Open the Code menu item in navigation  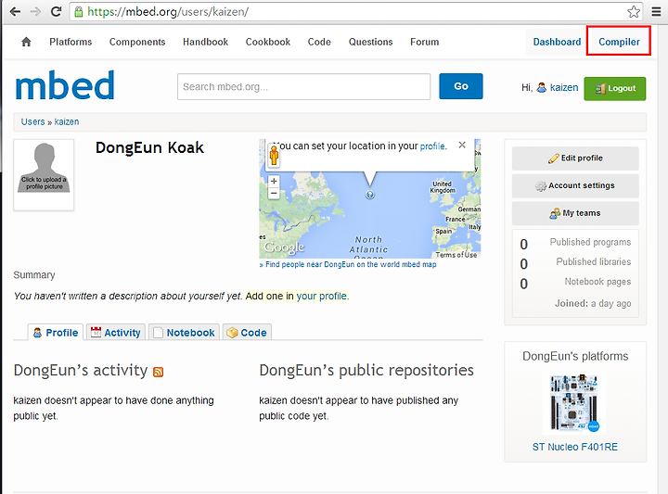(319, 42)
